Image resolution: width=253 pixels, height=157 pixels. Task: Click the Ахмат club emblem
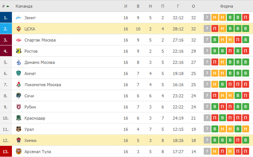tap(18, 73)
